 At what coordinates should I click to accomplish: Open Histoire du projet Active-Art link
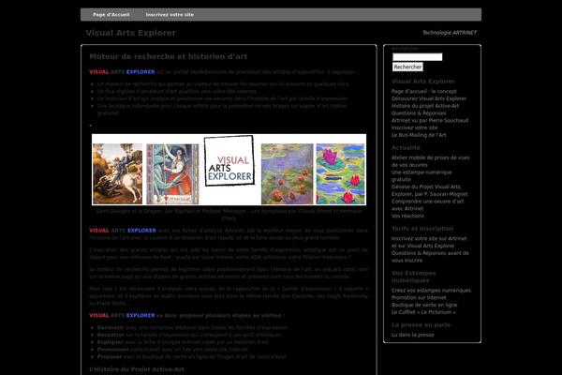click(x=425, y=106)
